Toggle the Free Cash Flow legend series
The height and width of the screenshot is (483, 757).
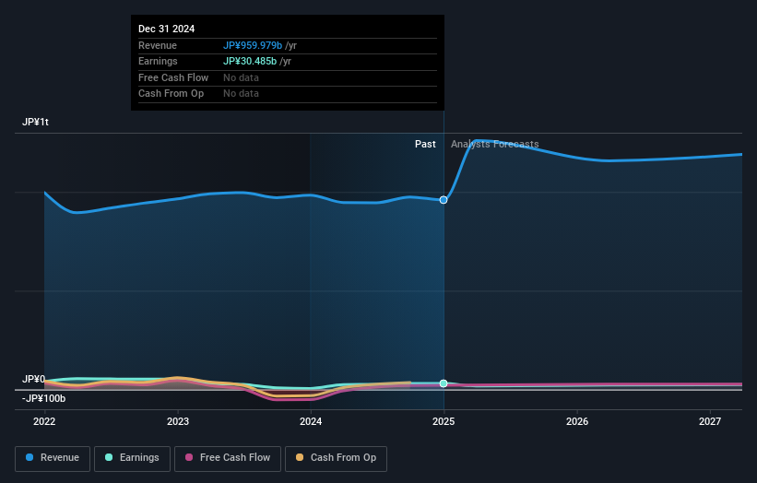(x=228, y=458)
